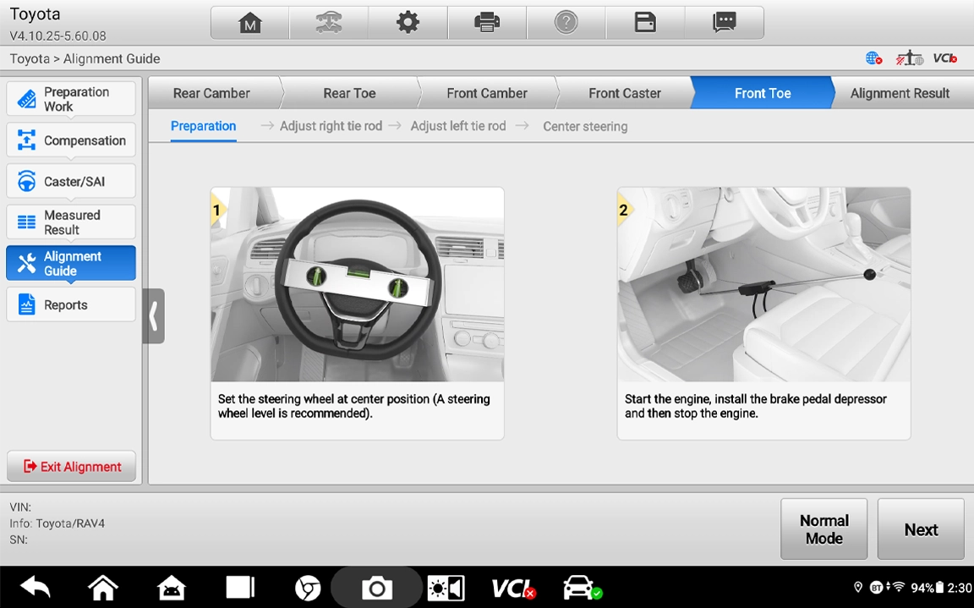
Task: Open the help question mark icon
Action: click(566, 23)
